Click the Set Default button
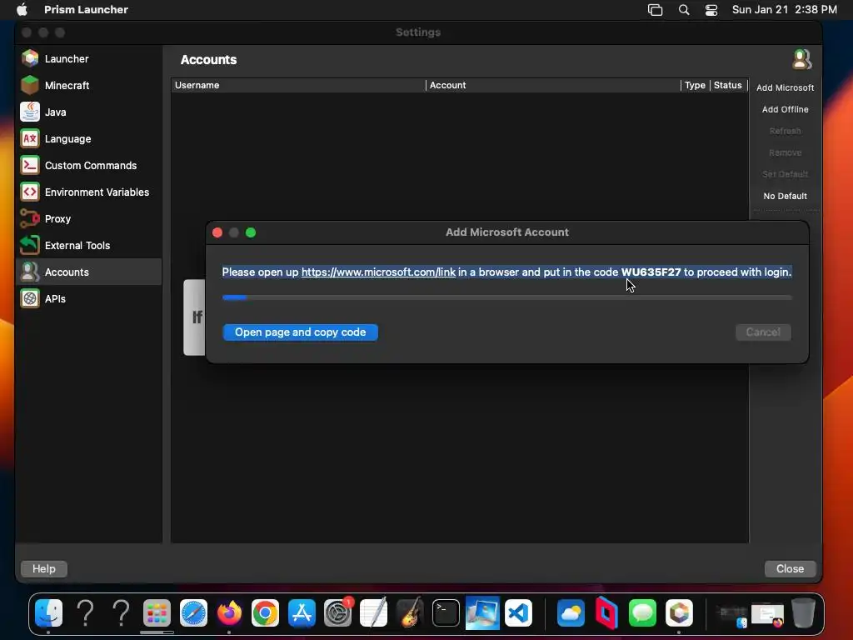853x640 pixels. pyautogui.click(x=785, y=174)
